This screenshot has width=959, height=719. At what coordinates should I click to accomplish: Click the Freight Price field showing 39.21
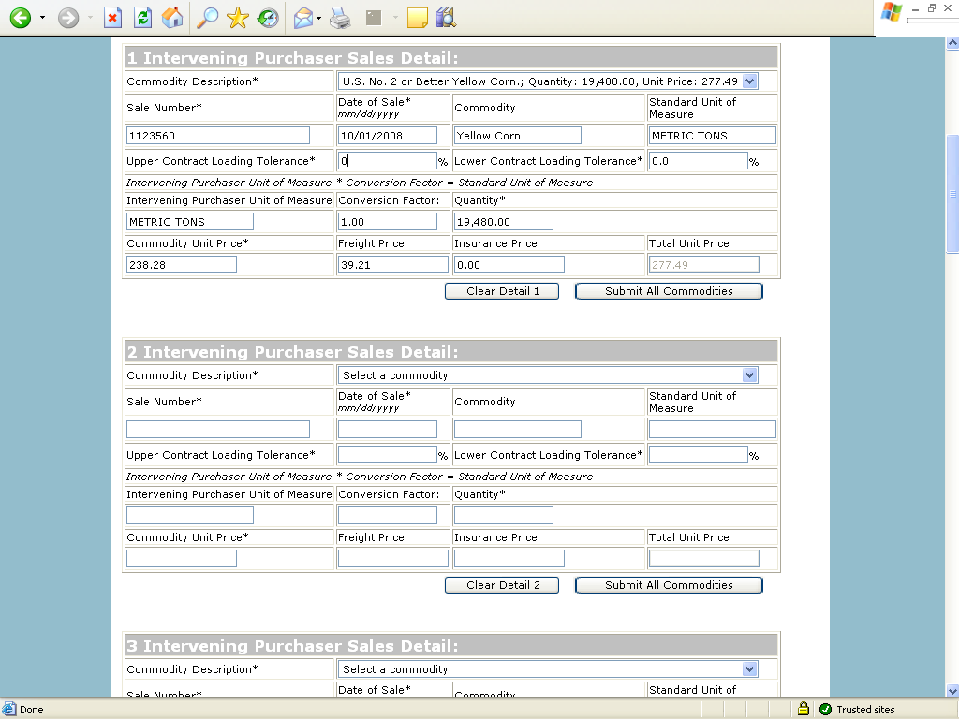point(392,265)
